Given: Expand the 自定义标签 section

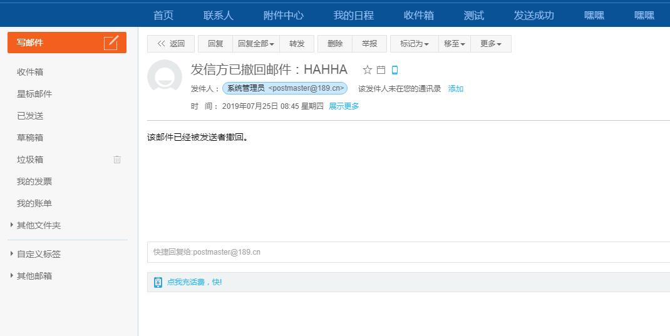Looking at the screenshot, I should pyautogui.click(x=12, y=254).
